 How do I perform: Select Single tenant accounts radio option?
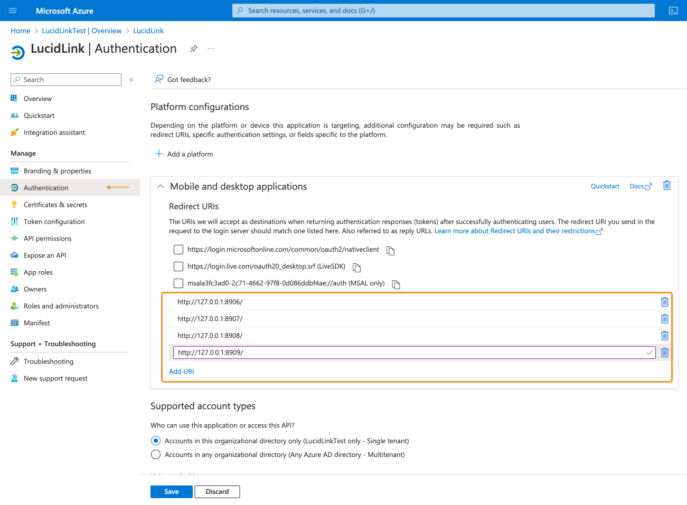pyautogui.click(x=156, y=441)
